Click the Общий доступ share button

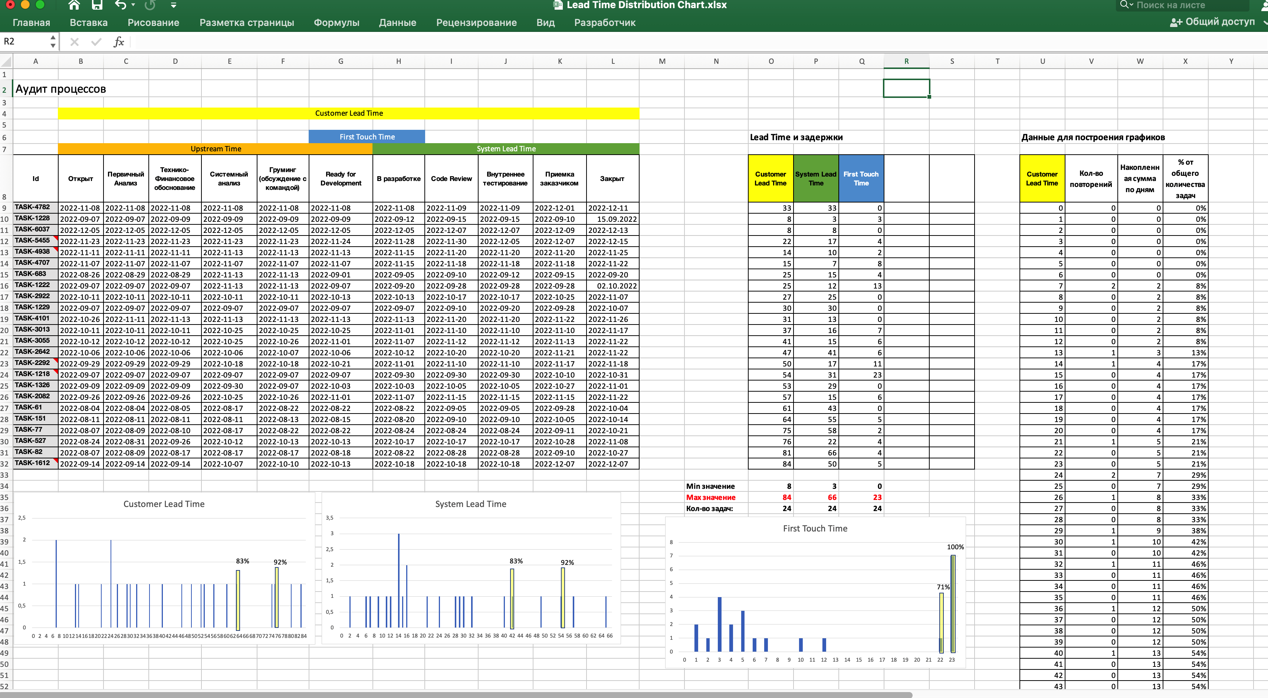point(1213,22)
